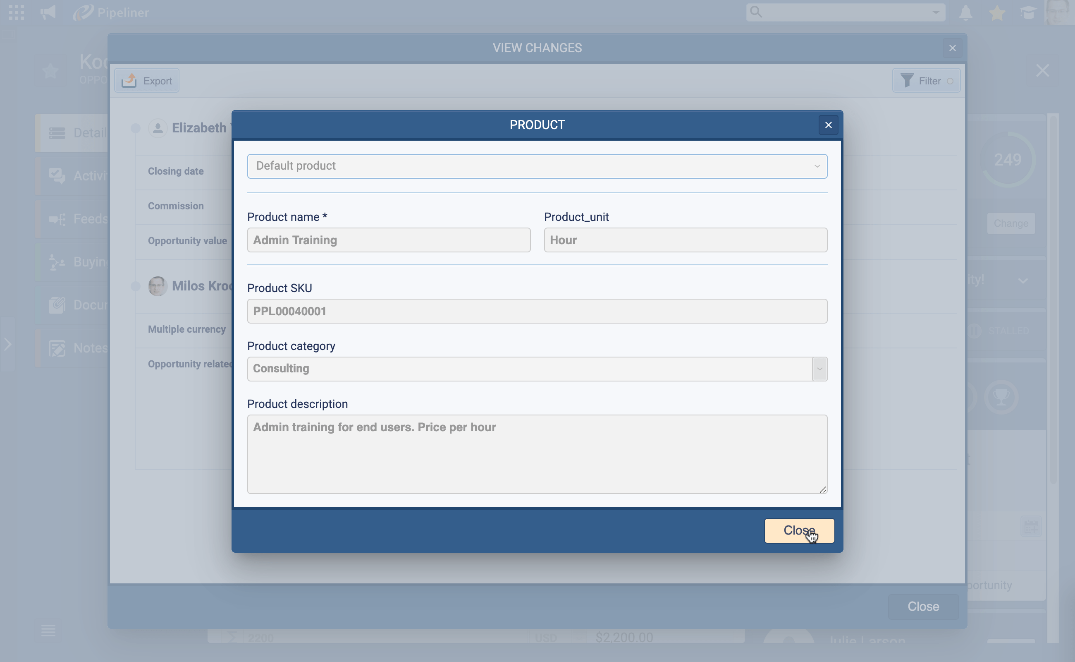Toggle the Filter indicator circle
Viewport: 1075px width, 662px height.
[x=950, y=81]
